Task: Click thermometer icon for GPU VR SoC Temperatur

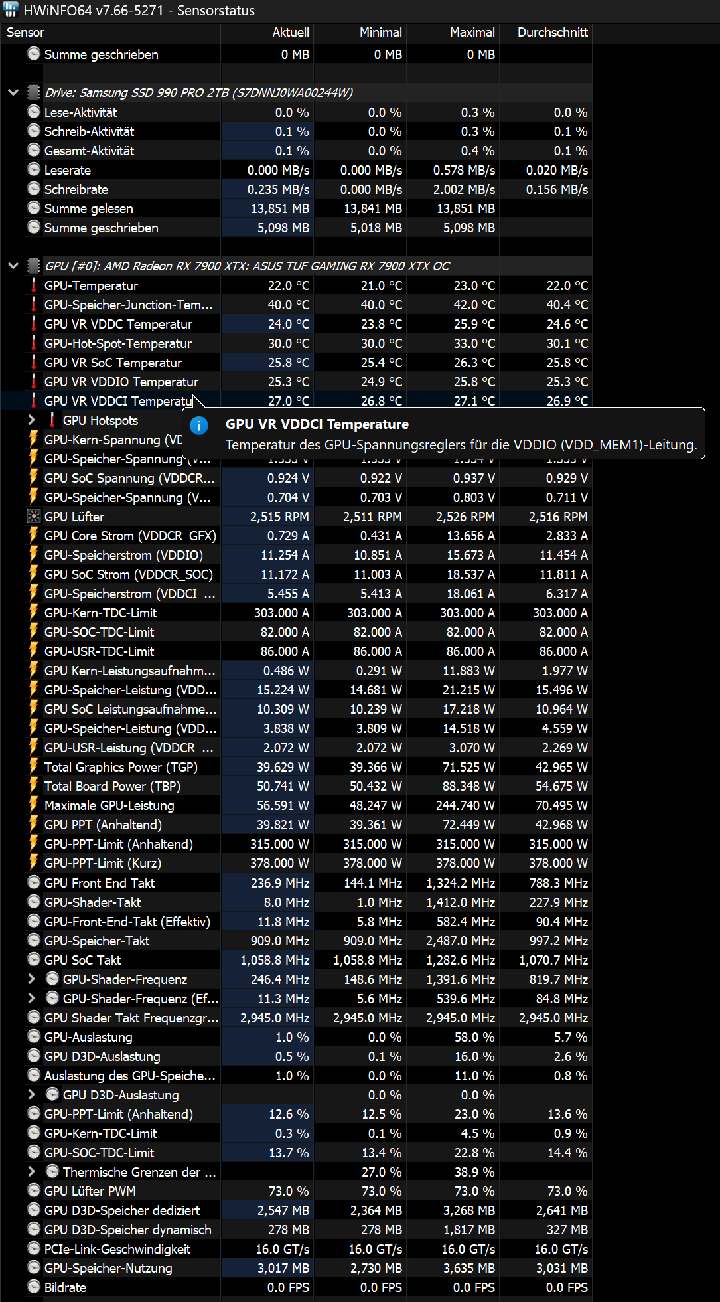Action: coord(34,362)
